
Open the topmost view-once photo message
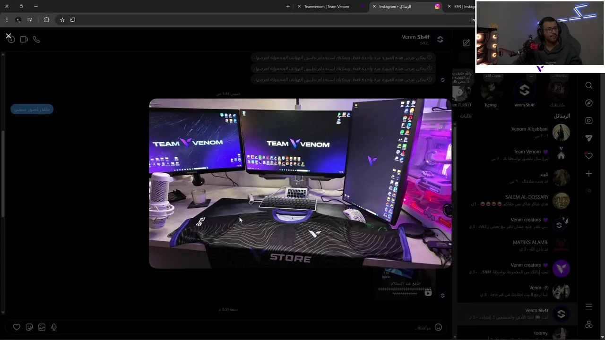[344, 58]
